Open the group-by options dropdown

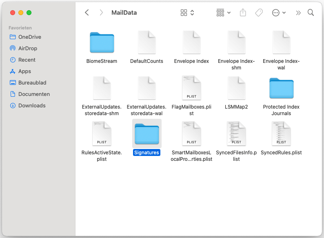click(223, 13)
